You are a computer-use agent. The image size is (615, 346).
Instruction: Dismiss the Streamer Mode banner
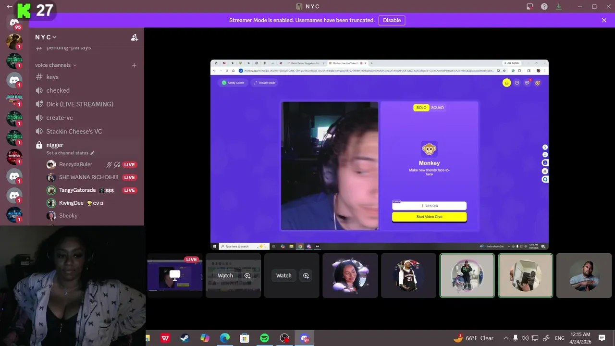tap(604, 20)
